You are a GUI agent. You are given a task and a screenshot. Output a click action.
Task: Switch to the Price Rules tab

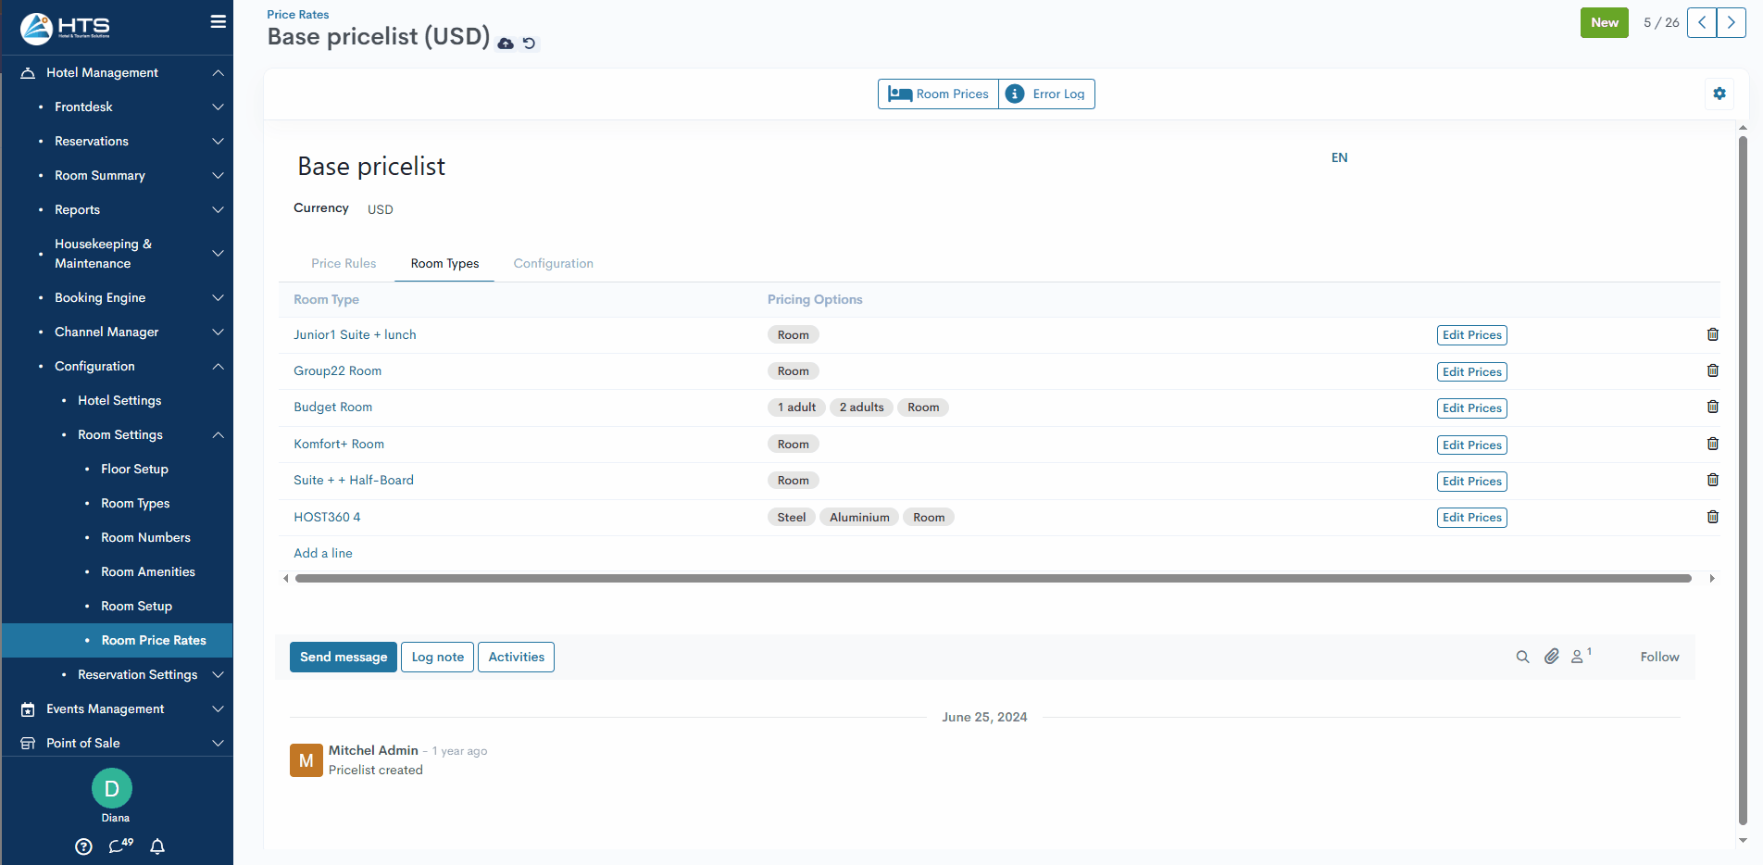(344, 263)
